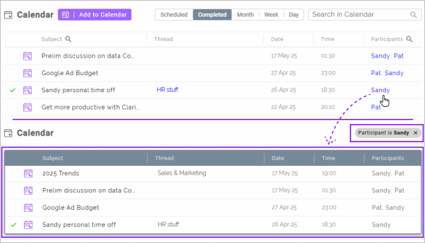This screenshot has height=243, width=425.
Task: Open Get more productive with Clari.. entry
Action: (90, 108)
